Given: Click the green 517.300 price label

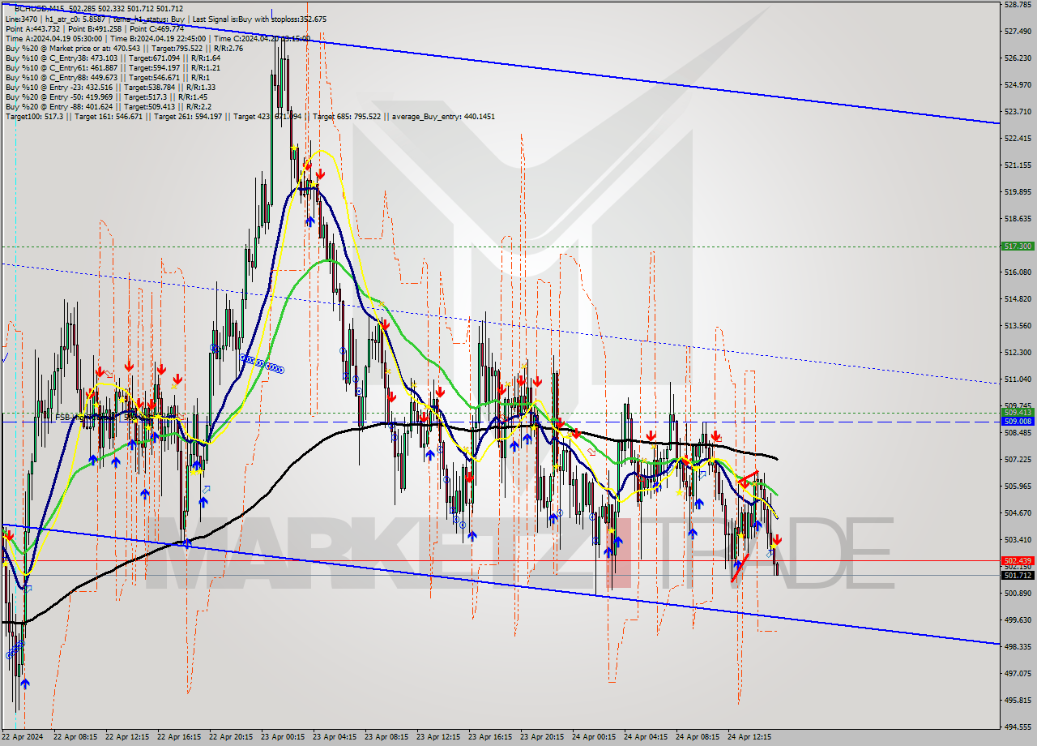Looking at the screenshot, I should [x=1018, y=246].
